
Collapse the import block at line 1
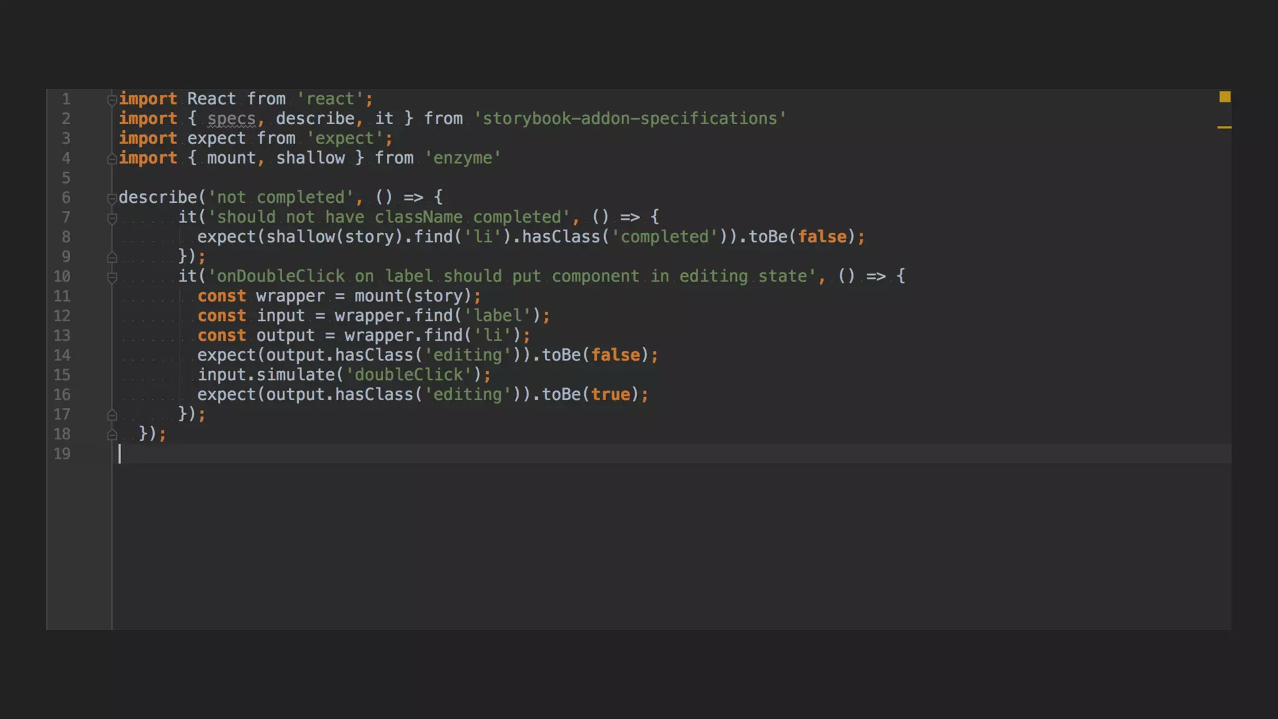click(112, 100)
